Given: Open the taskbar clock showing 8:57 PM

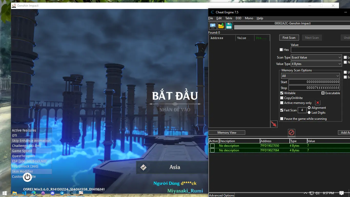Looking at the screenshot, I should (328, 193).
